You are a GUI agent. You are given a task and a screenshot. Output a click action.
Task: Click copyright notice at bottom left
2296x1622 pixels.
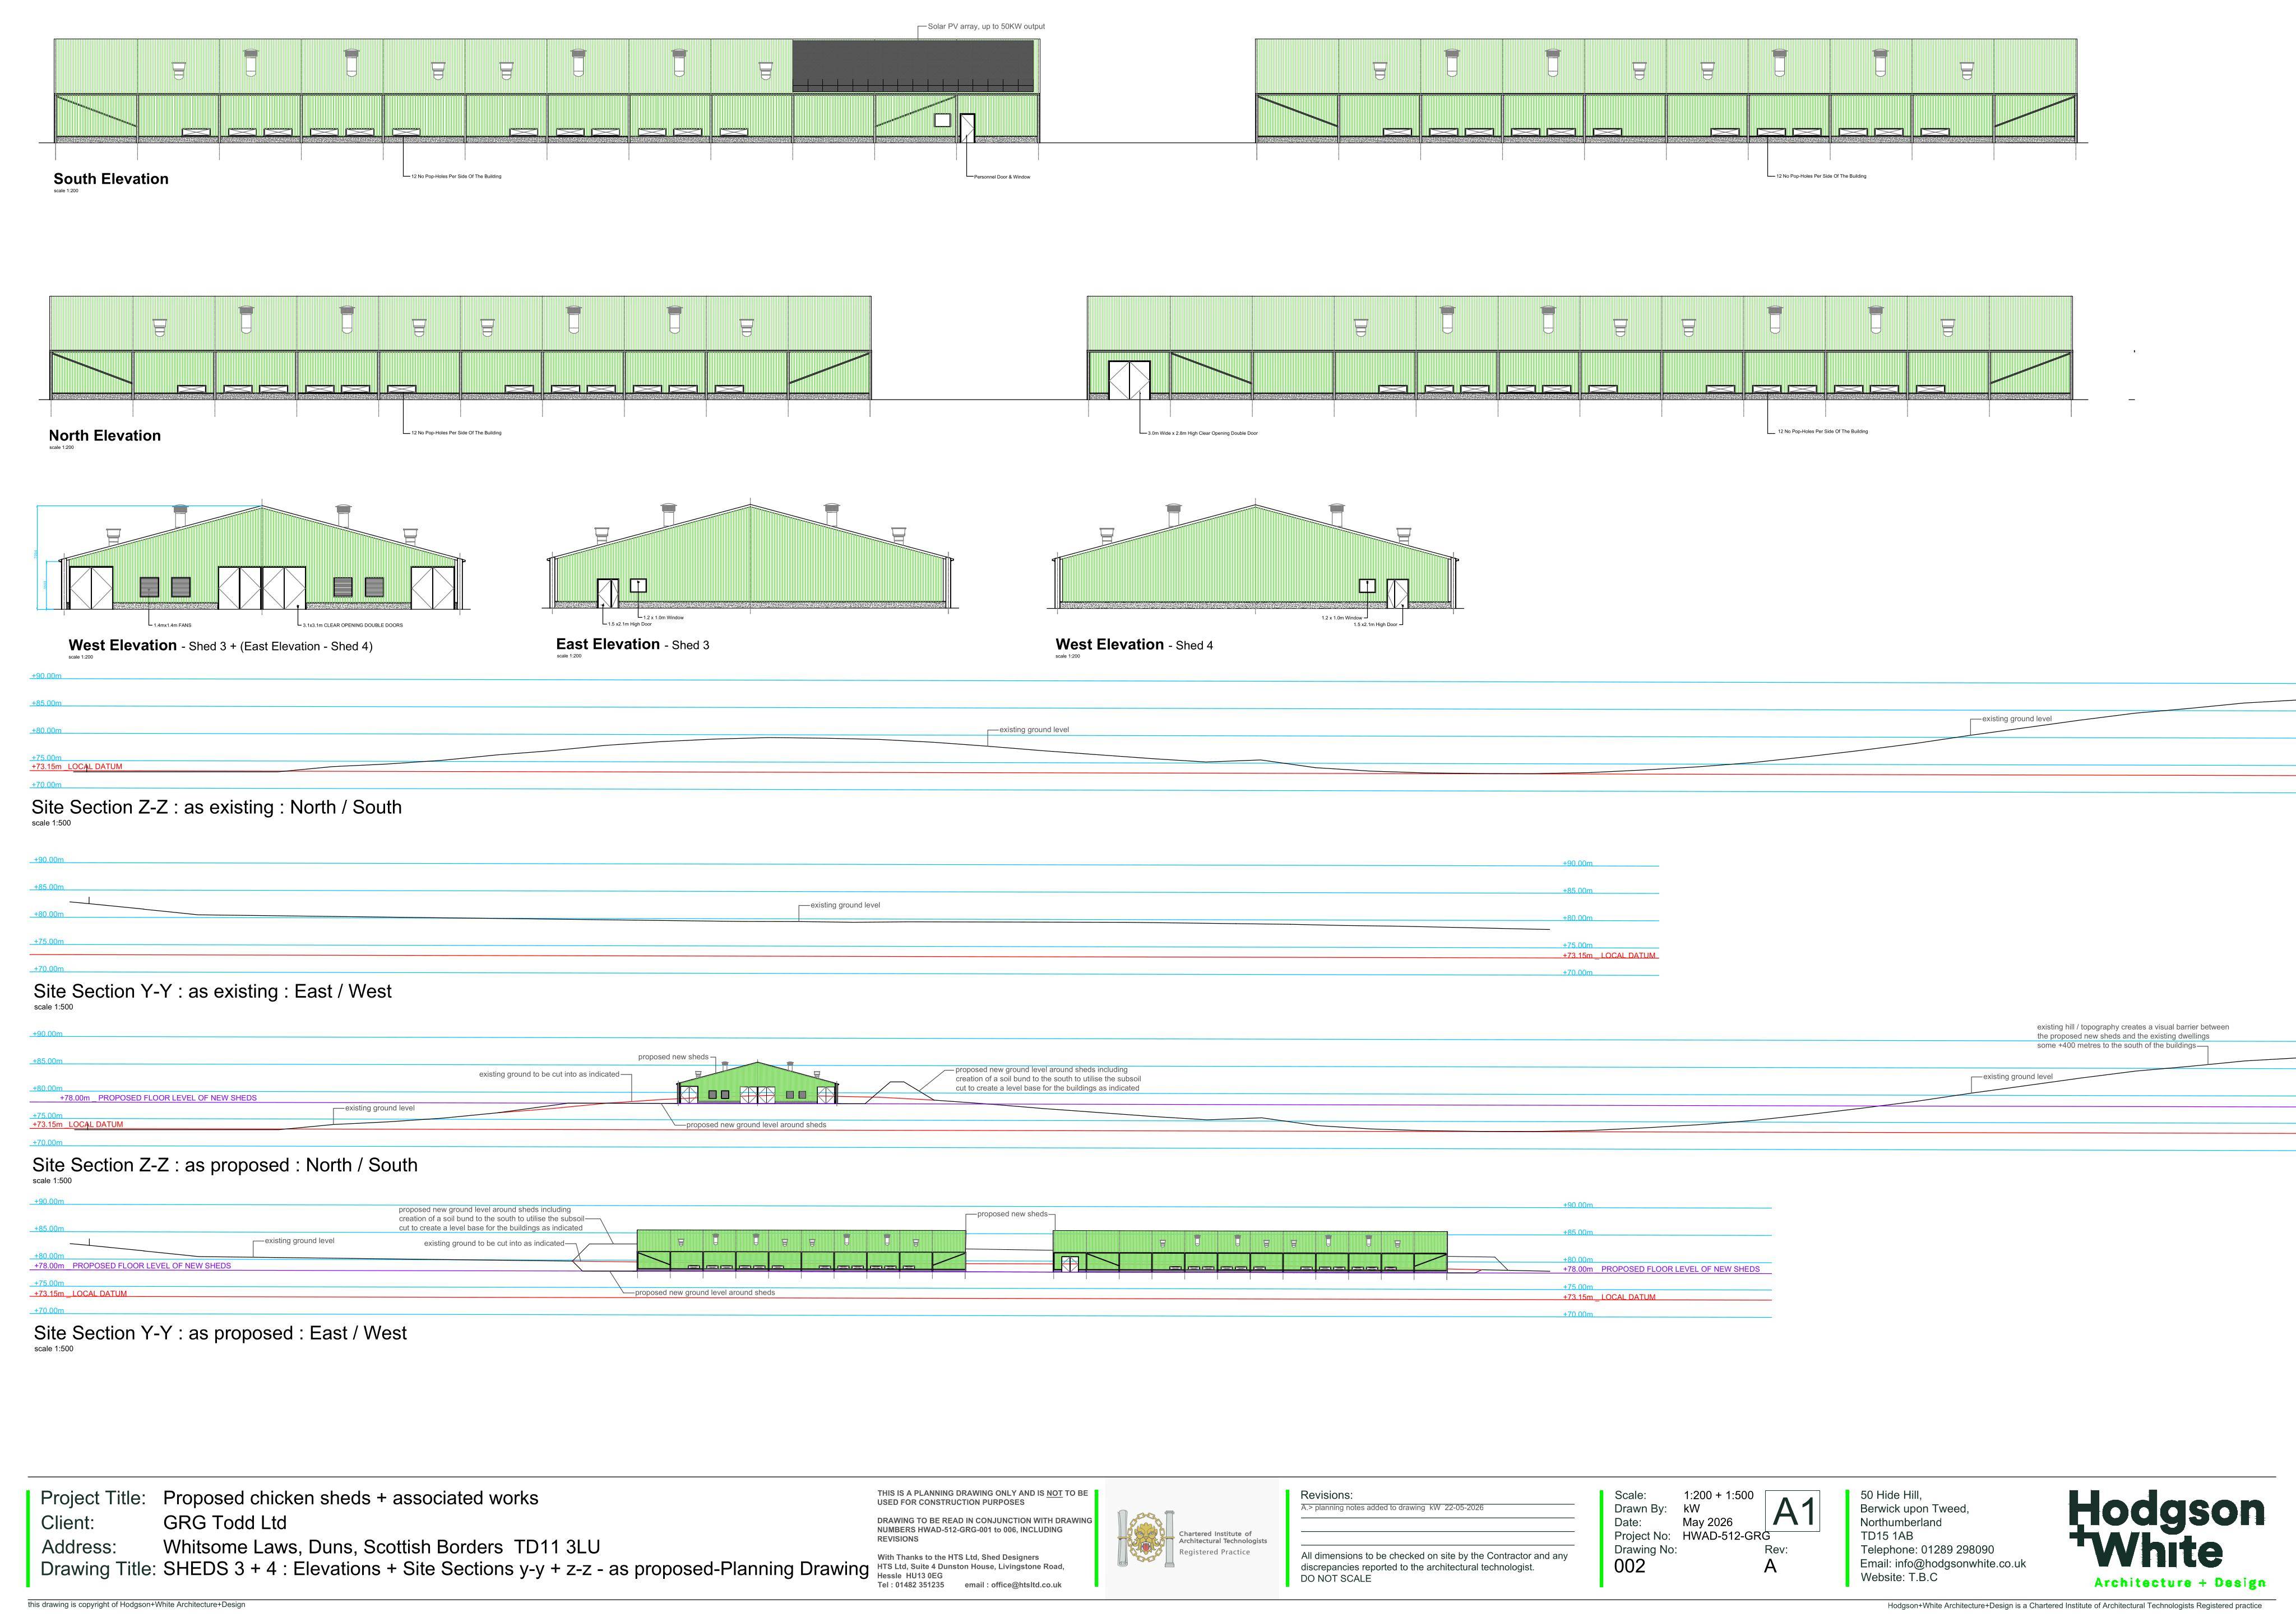tap(136, 1605)
